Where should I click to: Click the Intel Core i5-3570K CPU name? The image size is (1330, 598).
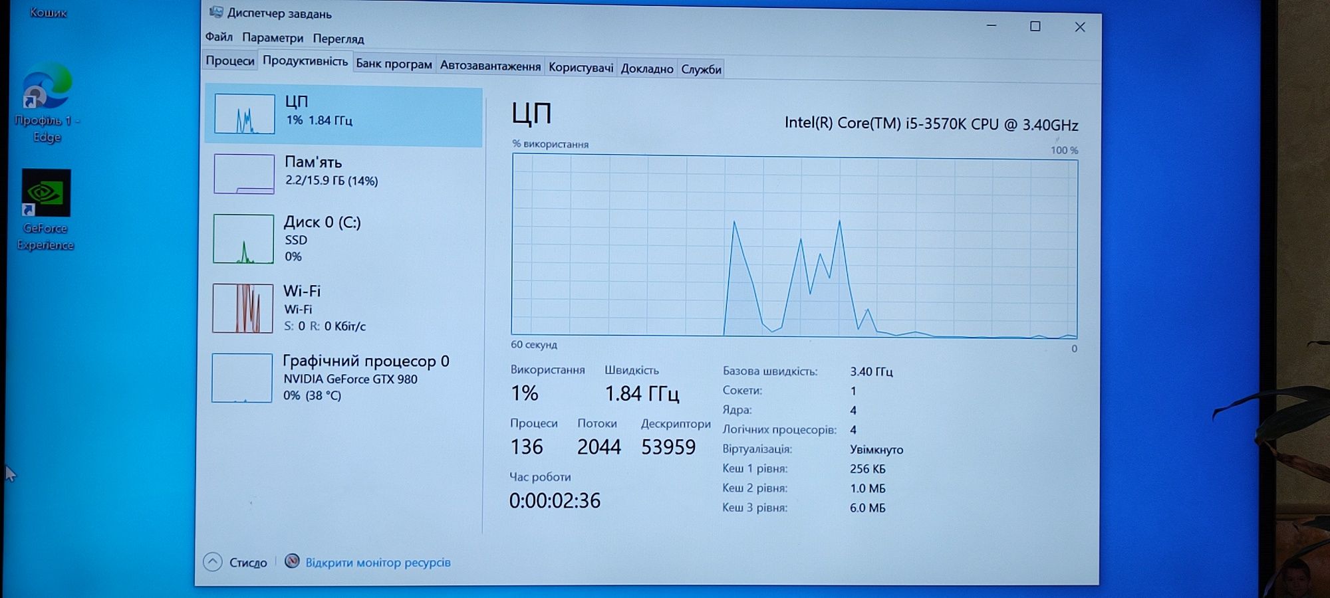pos(931,124)
